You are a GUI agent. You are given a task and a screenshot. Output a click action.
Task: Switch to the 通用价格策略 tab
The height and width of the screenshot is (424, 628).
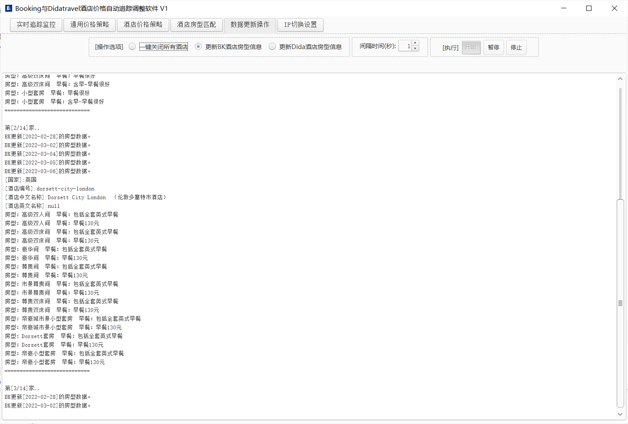(x=90, y=25)
